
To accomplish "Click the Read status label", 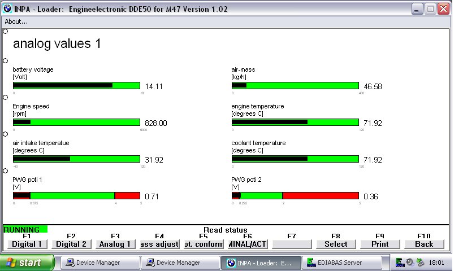I will pyautogui.click(x=226, y=230).
